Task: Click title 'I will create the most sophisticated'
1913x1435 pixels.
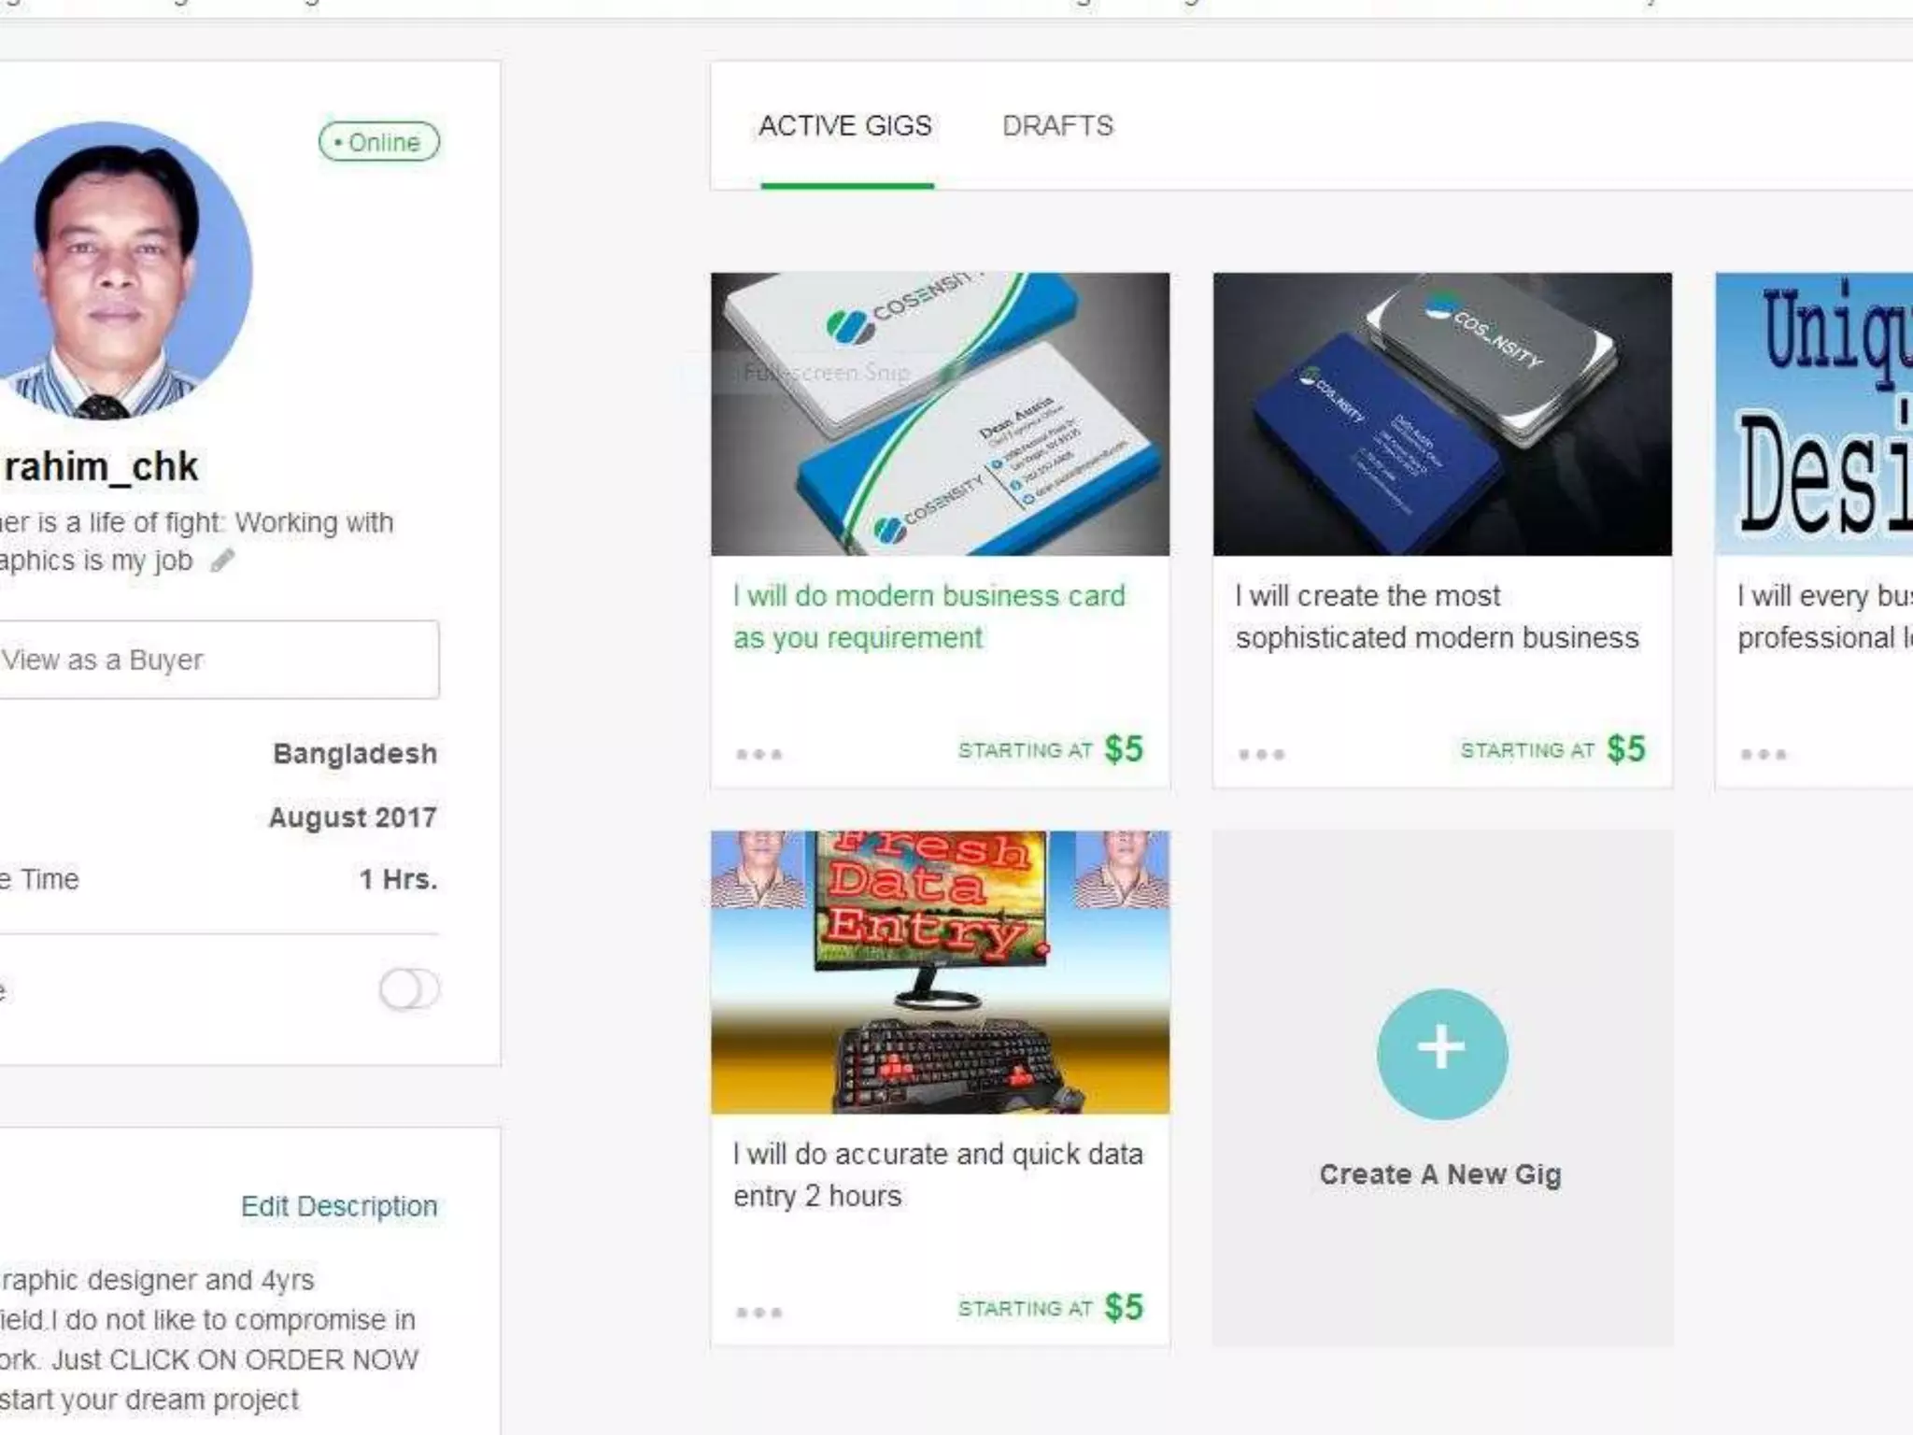Action: tap(1437, 617)
